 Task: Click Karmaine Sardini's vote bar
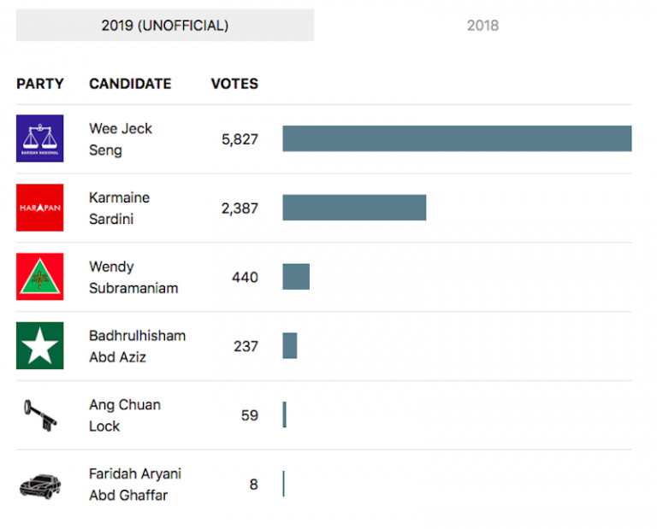pos(354,208)
